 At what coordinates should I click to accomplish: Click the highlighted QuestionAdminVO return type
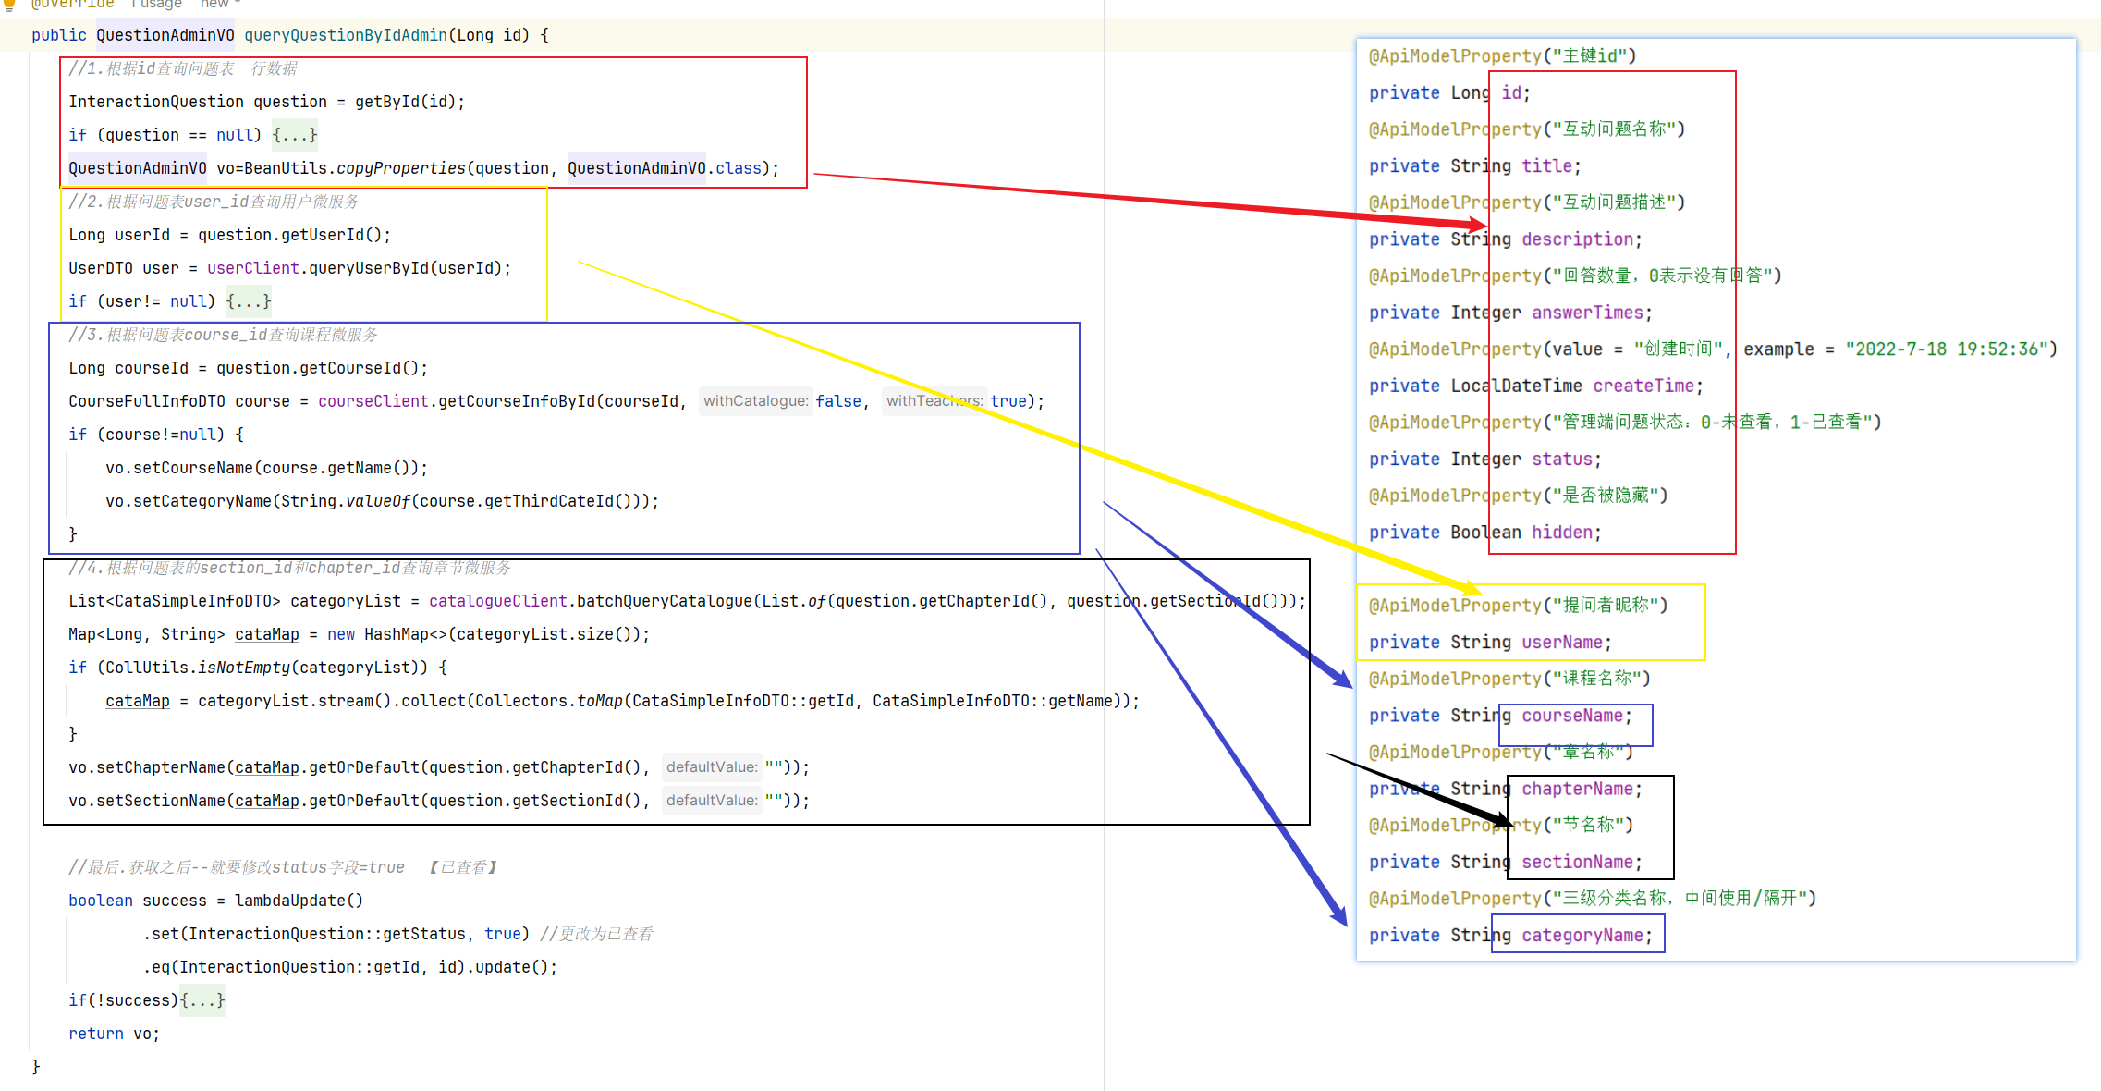pos(165,35)
